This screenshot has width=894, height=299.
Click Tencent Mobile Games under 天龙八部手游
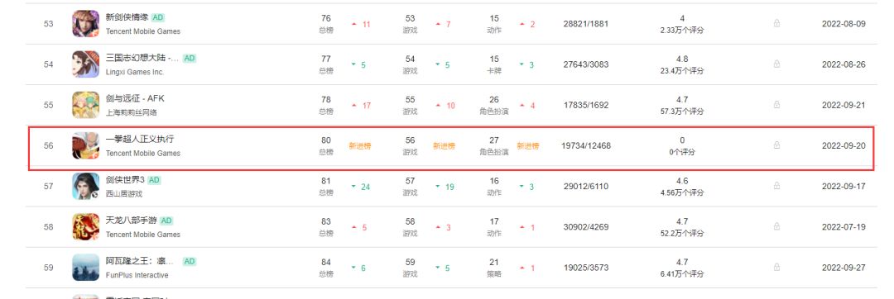click(x=143, y=235)
